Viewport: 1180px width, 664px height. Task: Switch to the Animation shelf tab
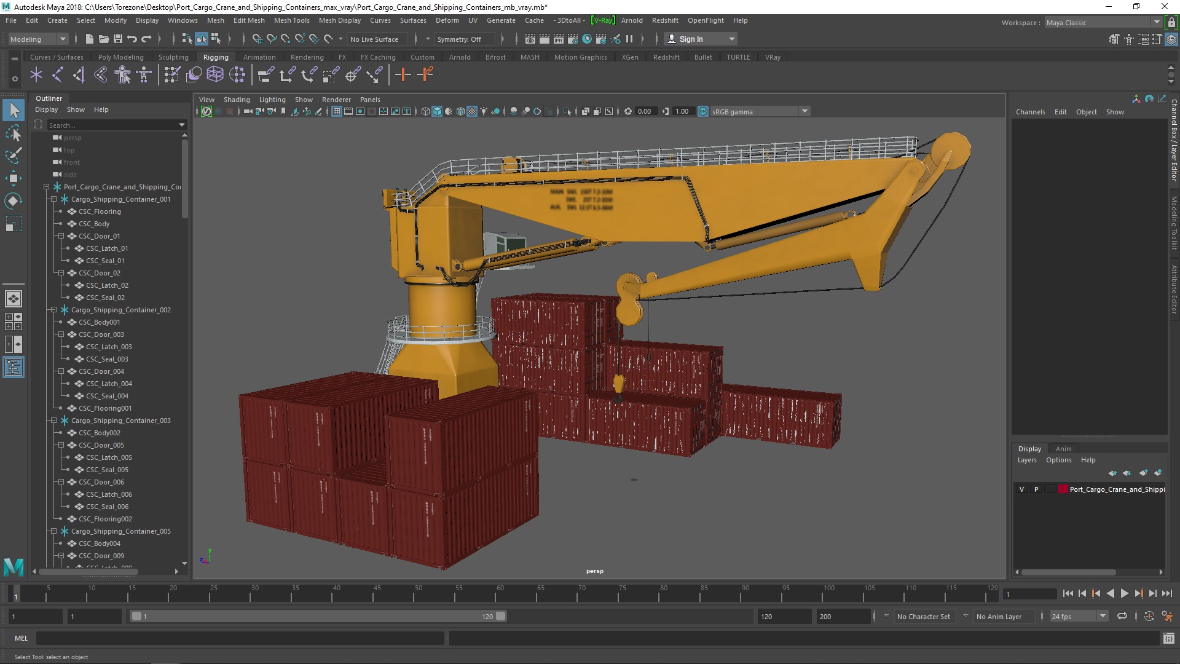click(x=259, y=57)
